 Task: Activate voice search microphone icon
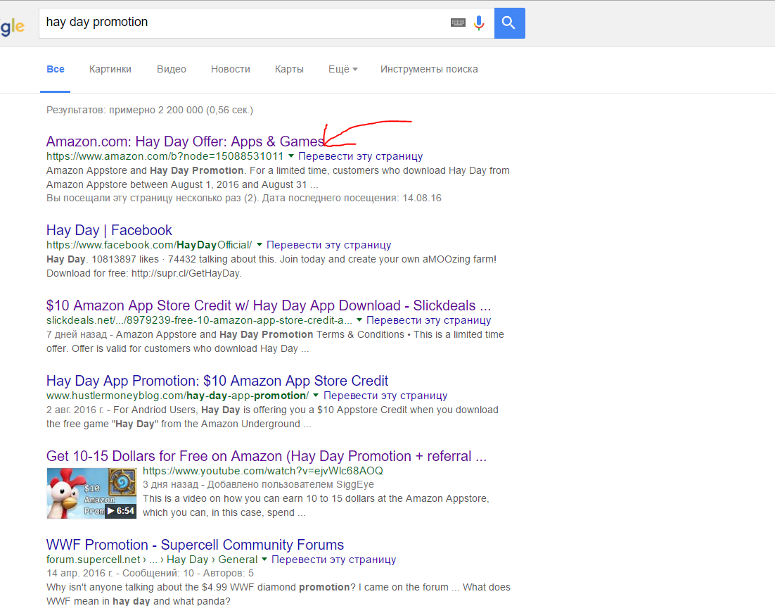coord(478,23)
